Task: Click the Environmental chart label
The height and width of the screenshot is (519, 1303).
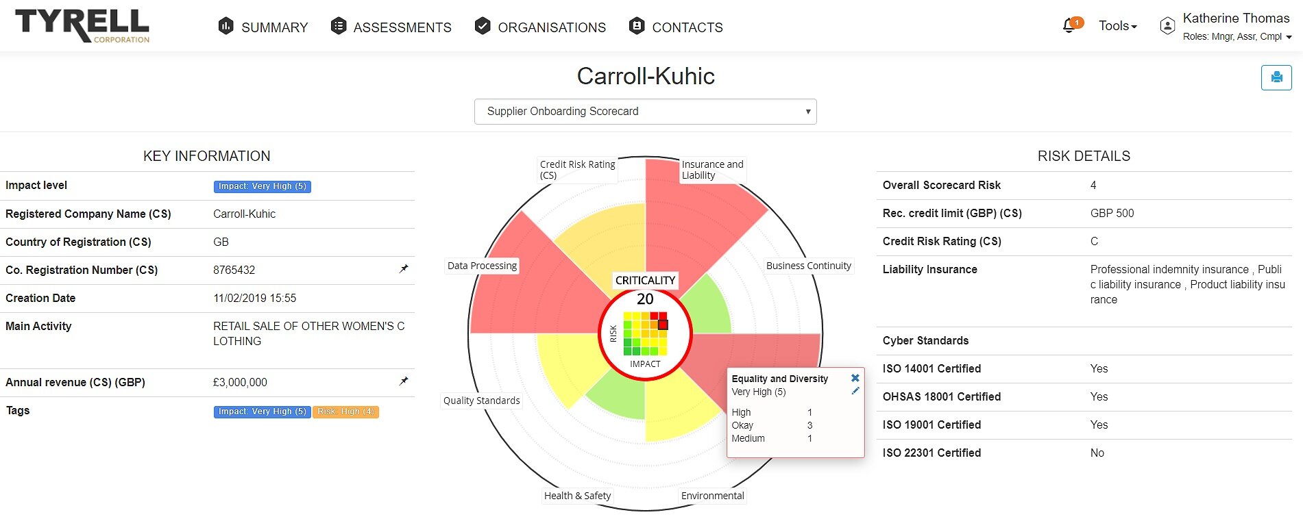Action: tap(713, 496)
